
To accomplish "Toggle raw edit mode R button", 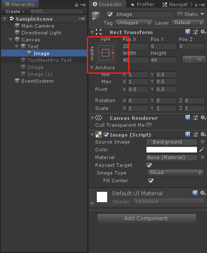I will click(x=200, y=60).
